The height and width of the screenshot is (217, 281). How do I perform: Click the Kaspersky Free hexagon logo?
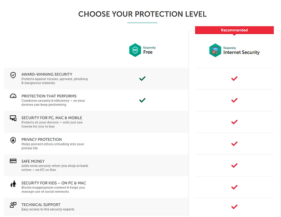point(135,50)
